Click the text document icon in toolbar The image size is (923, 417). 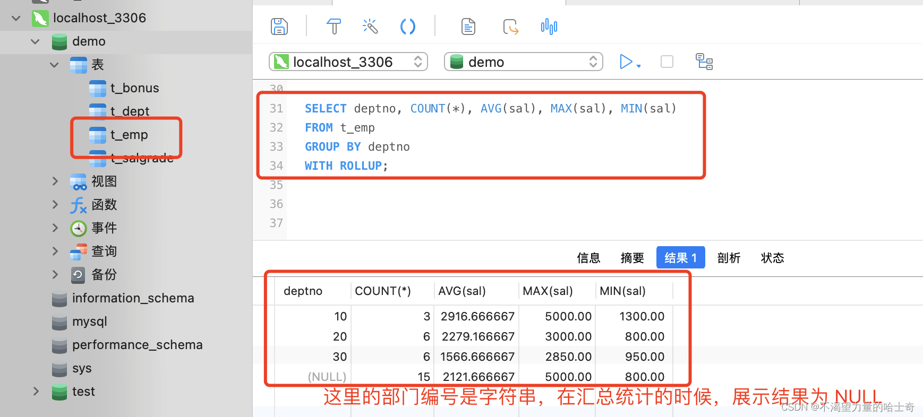(x=468, y=27)
